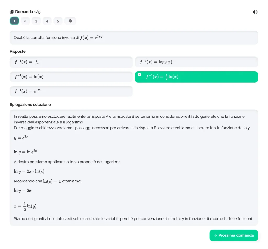Click the Spiegazione soluzione heading
Image resolution: width=268 pixels, height=249 pixels.
tap(30, 105)
